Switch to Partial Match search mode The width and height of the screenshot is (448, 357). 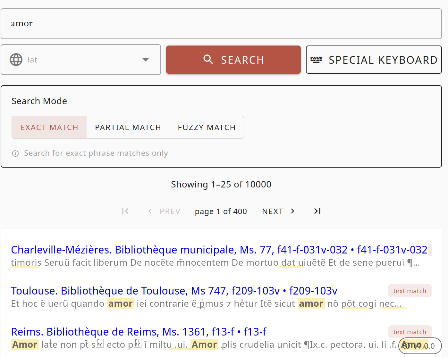point(128,128)
